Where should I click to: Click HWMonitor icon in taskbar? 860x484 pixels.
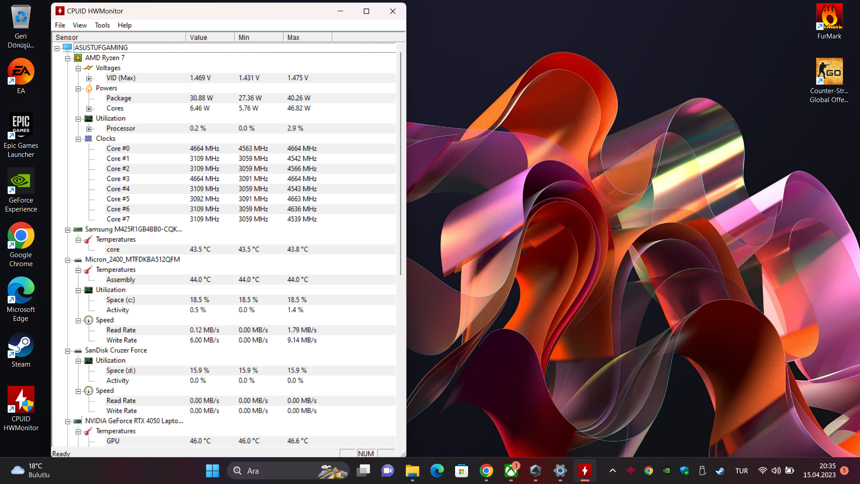point(585,471)
